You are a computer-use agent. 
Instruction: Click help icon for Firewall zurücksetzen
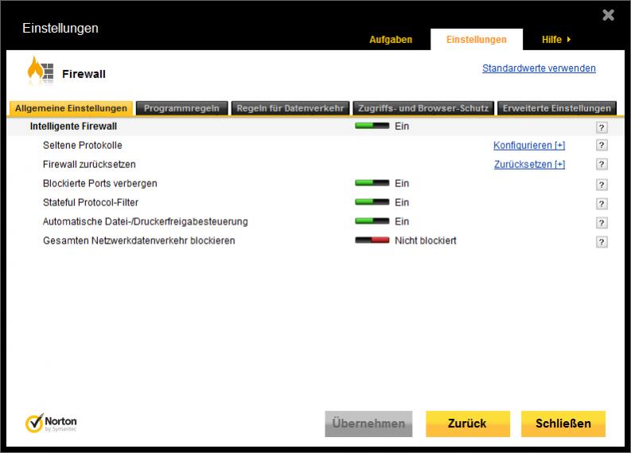point(602,165)
